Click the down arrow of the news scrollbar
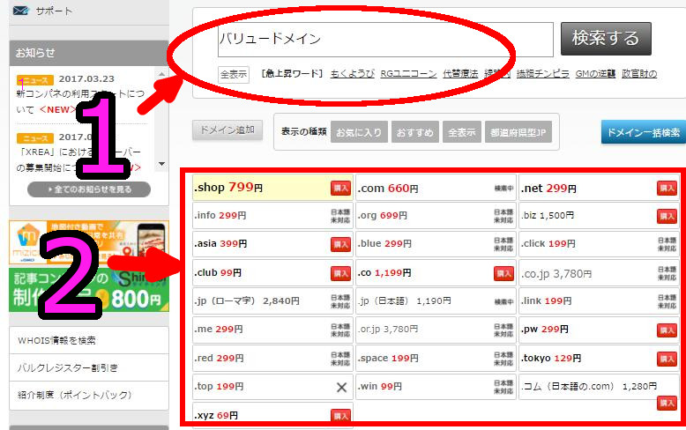This screenshot has height=430, width=686. [162, 164]
